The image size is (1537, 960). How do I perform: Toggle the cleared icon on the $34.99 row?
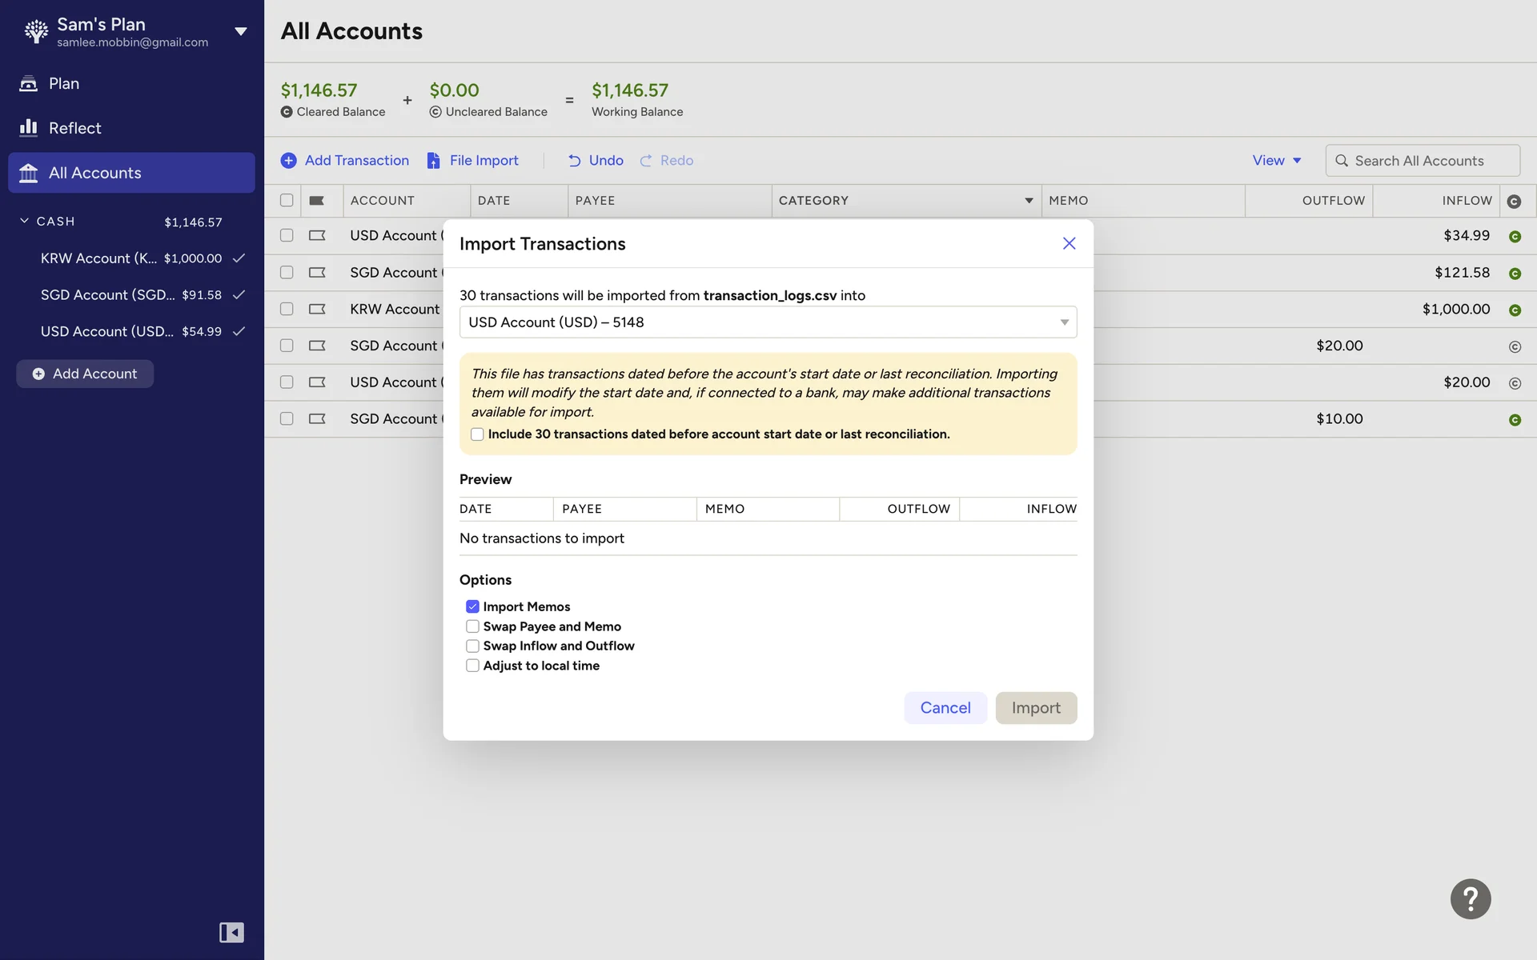tap(1514, 237)
